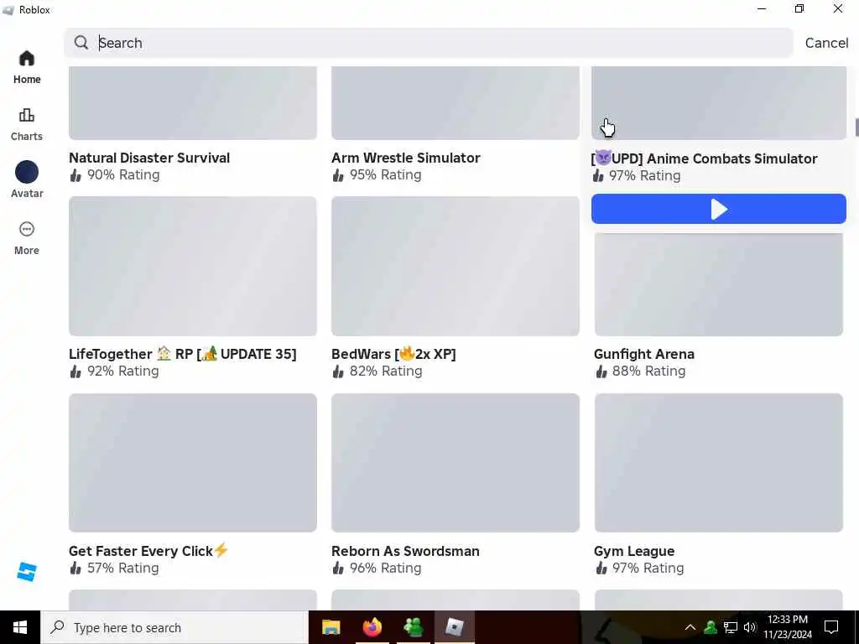Click the Roblox taskbar icon
Viewport: 859px width, 644px height.
point(454,627)
